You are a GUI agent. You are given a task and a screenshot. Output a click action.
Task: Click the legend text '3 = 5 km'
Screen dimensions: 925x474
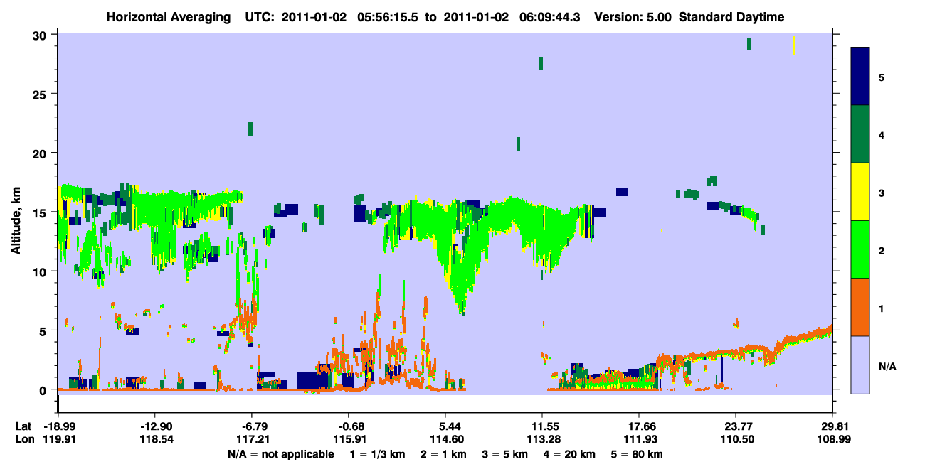click(505, 453)
